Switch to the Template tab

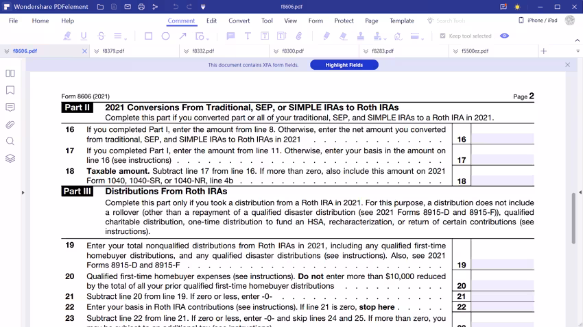click(x=402, y=21)
